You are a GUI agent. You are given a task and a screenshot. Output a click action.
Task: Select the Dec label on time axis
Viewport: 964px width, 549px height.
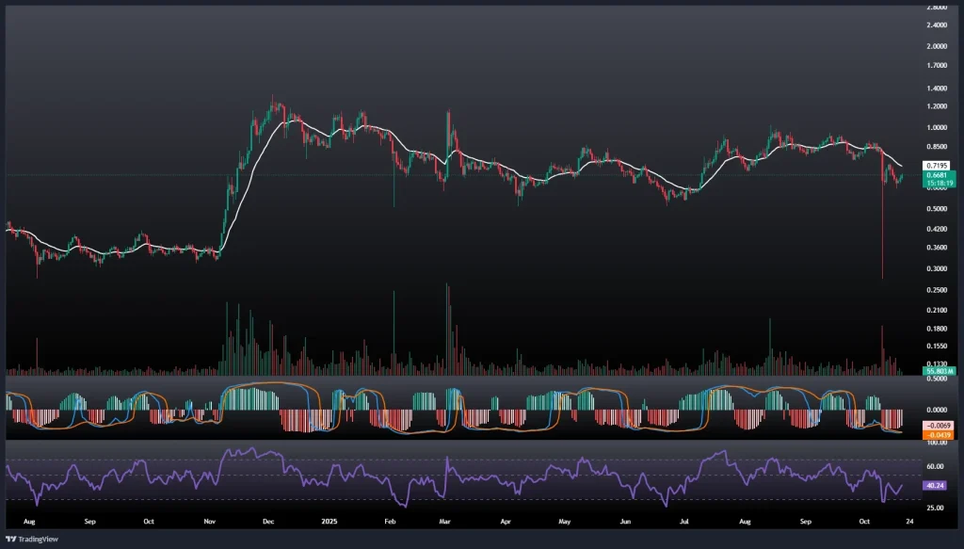268,520
